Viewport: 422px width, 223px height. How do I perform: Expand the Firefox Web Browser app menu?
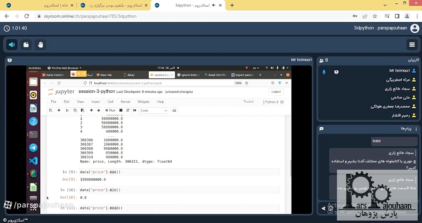pos(66,68)
